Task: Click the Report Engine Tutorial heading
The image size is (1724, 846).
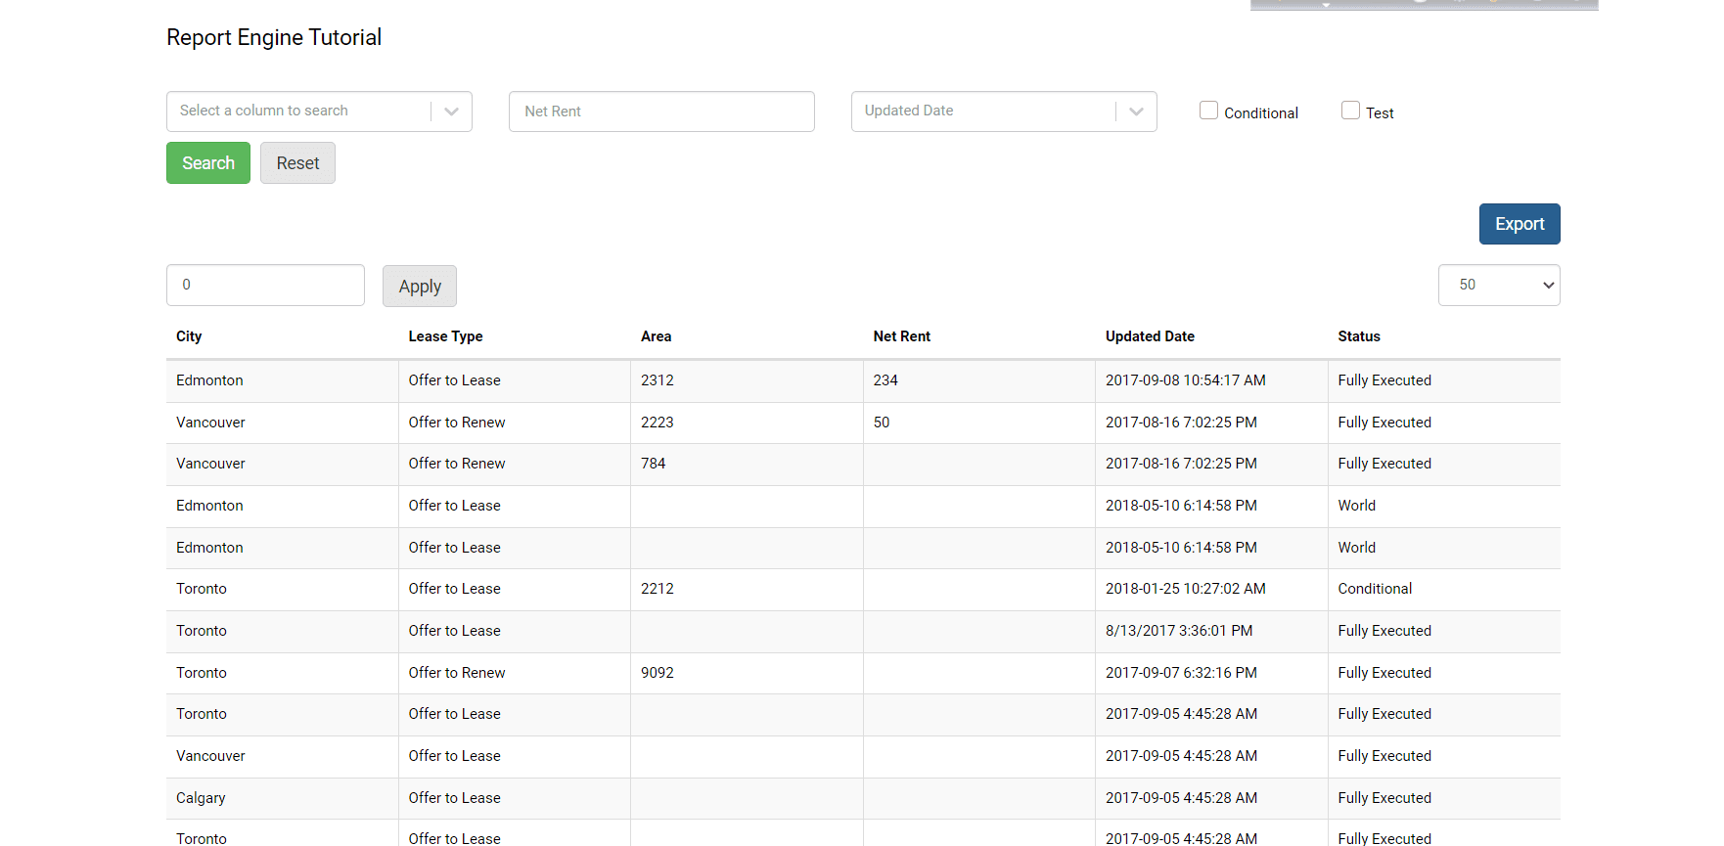Action: [x=274, y=37]
